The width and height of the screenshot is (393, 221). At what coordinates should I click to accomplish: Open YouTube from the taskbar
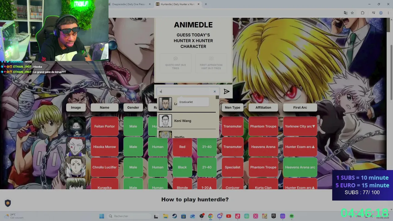pos(228,216)
